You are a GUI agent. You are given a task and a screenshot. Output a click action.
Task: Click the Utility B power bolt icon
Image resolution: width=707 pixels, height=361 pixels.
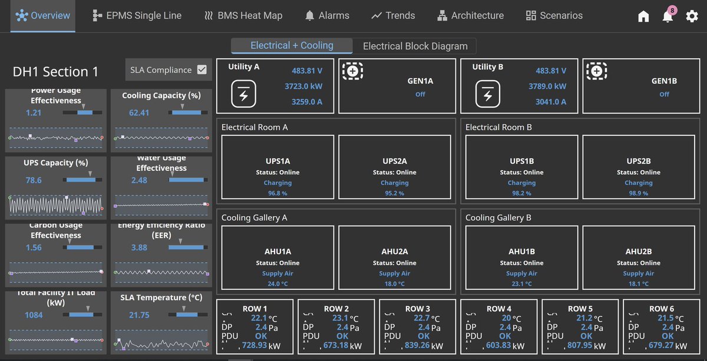[x=487, y=94]
